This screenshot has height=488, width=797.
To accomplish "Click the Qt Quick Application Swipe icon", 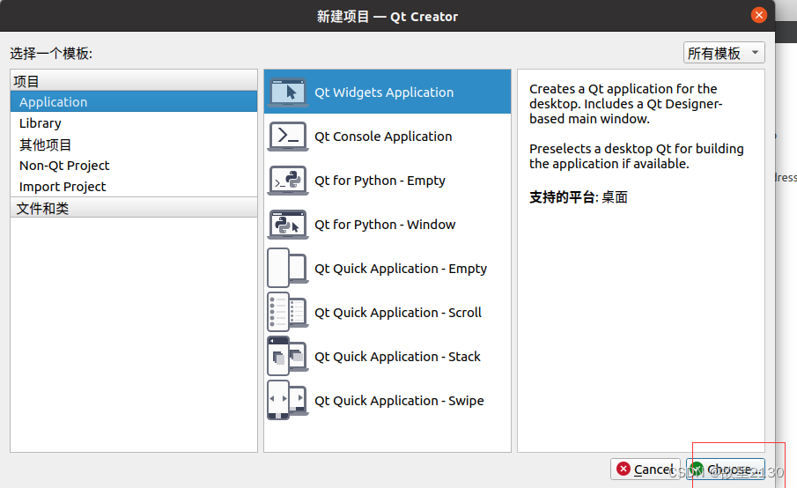I will coord(288,400).
